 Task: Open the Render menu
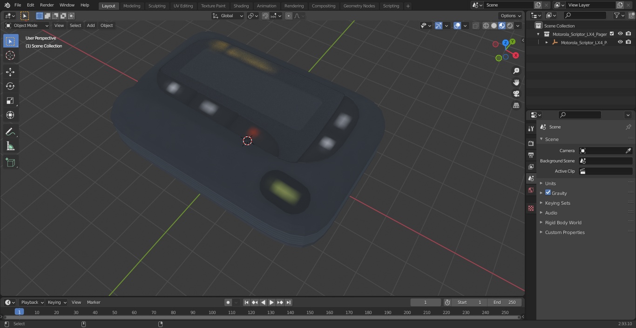[47, 5]
